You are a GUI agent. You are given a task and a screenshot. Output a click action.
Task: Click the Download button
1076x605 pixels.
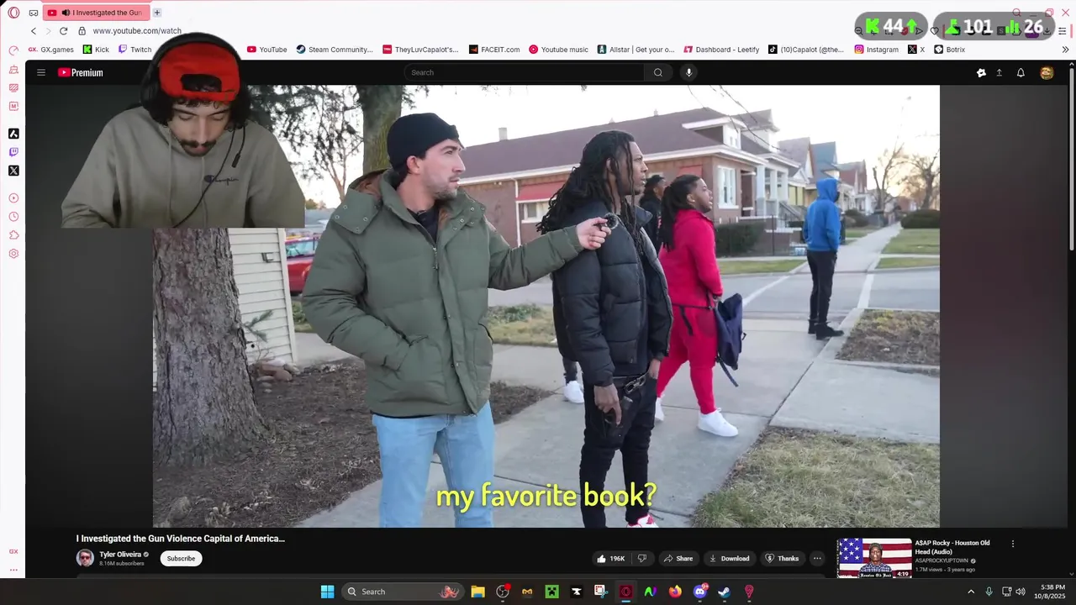click(729, 558)
